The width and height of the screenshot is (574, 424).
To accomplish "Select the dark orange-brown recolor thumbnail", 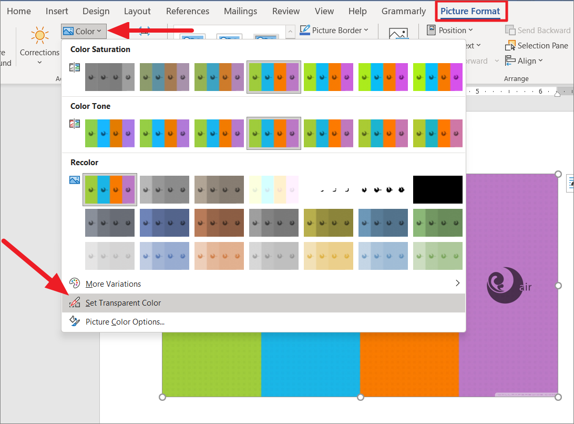I will pos(219,223).
